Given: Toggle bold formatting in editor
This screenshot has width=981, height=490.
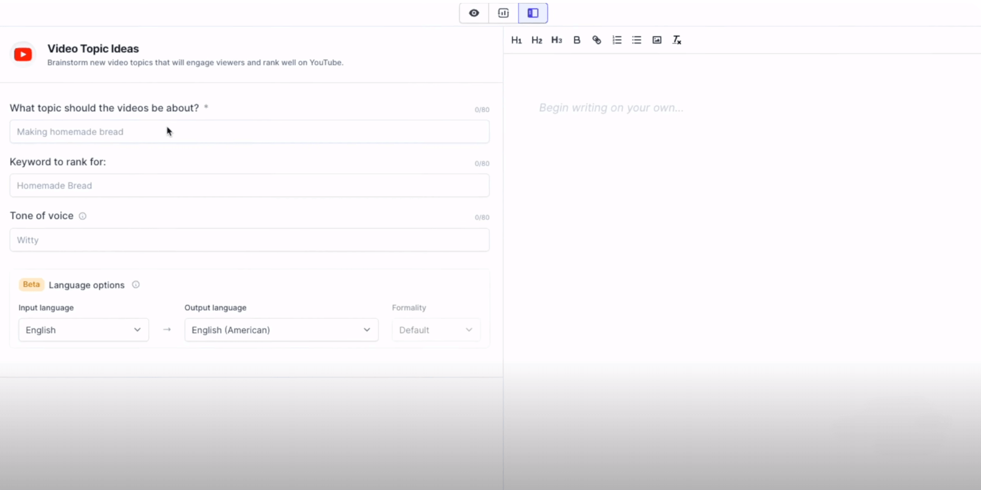Looking at the screenshot, I should [577, 40].
